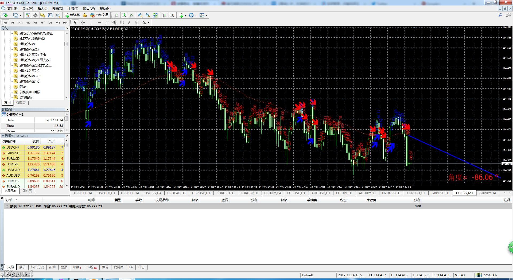Select the 剥头皮KD指标 indicator in navigator
The width and height of the screenshot is (513, 280).
tap(30, 92)
